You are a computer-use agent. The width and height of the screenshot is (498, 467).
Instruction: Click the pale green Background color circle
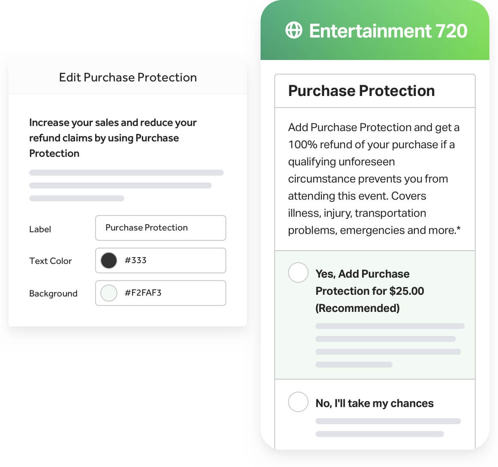[108, 293]
